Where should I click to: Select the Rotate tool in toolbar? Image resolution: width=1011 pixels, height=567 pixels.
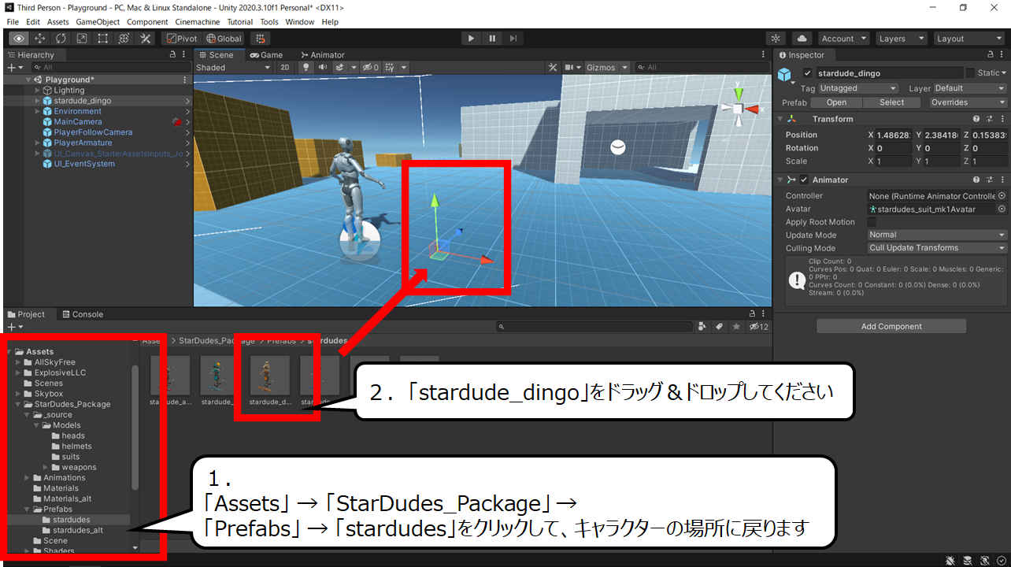(x=61, y=39)
